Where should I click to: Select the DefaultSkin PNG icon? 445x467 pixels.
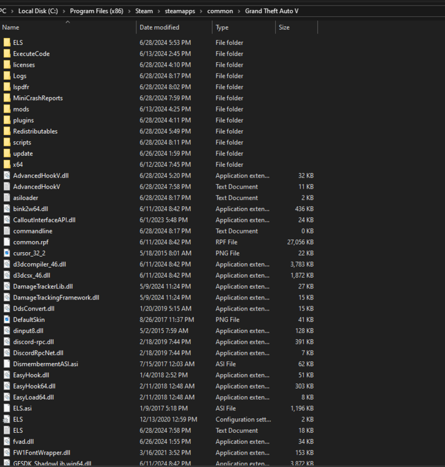tap(7, 319)
